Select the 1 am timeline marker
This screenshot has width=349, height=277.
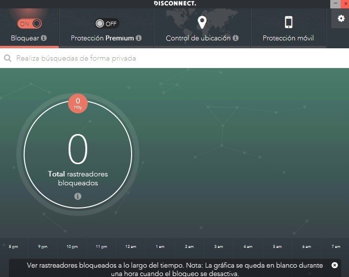coord(160,246)
